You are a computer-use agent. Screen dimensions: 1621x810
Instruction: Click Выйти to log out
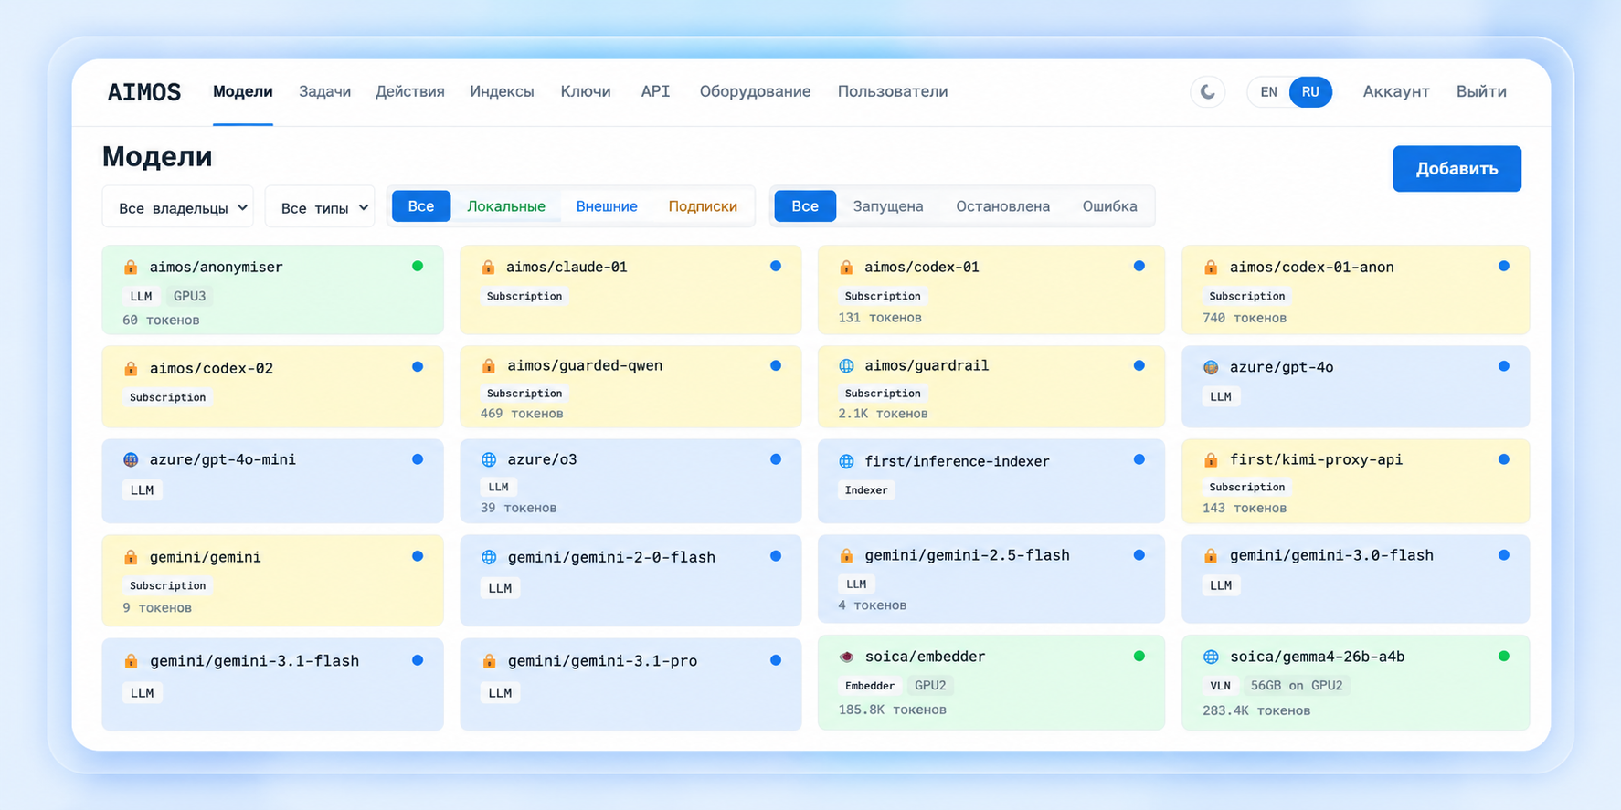pyautogui.click(x=1481, y=91)
